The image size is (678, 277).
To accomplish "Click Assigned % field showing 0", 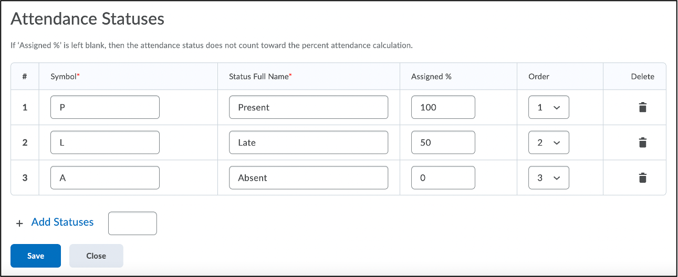I will coord(443,178).
